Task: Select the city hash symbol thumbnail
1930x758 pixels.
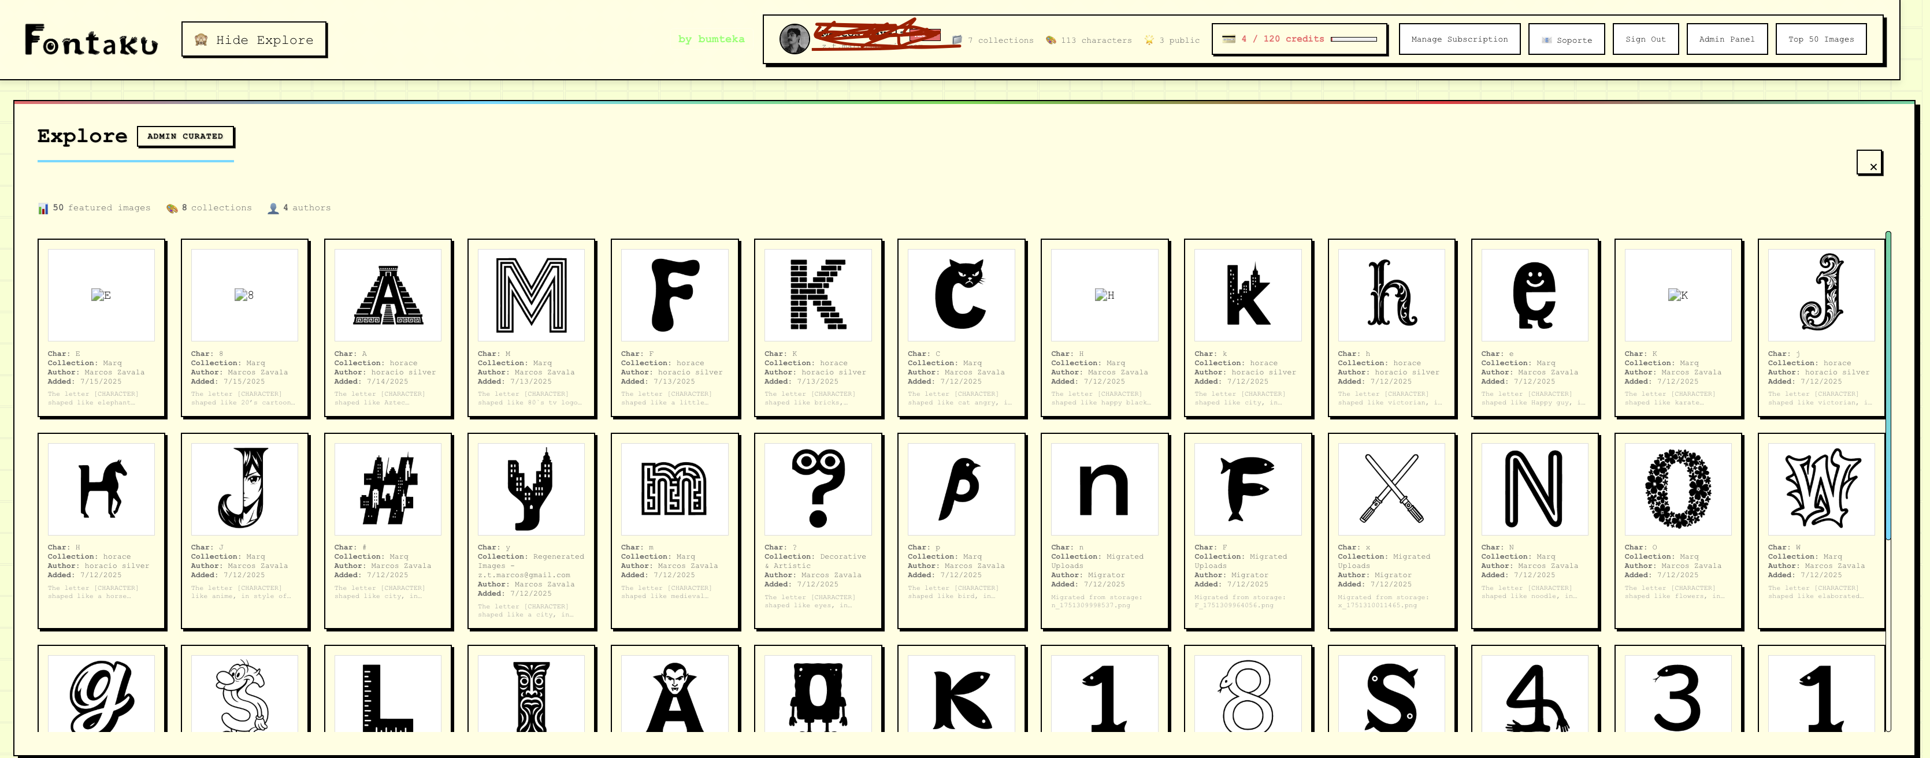Action: (x=387, y=489)
